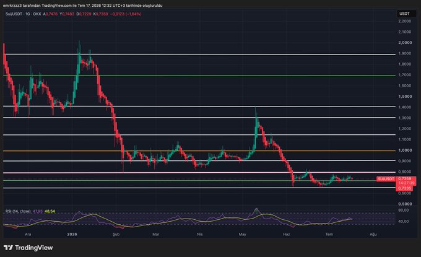This screenshot has height=257, width=421.
Task: Click the 1,9000 price axis label
Action: click(405, 53)
